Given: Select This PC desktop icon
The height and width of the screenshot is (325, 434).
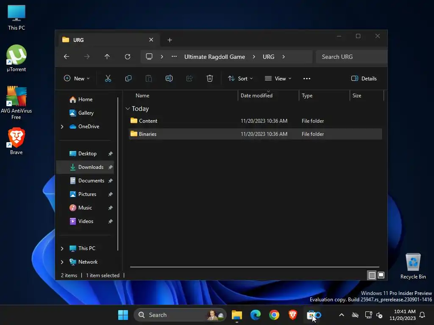Looking at the screenshot, I should point(17,17).
